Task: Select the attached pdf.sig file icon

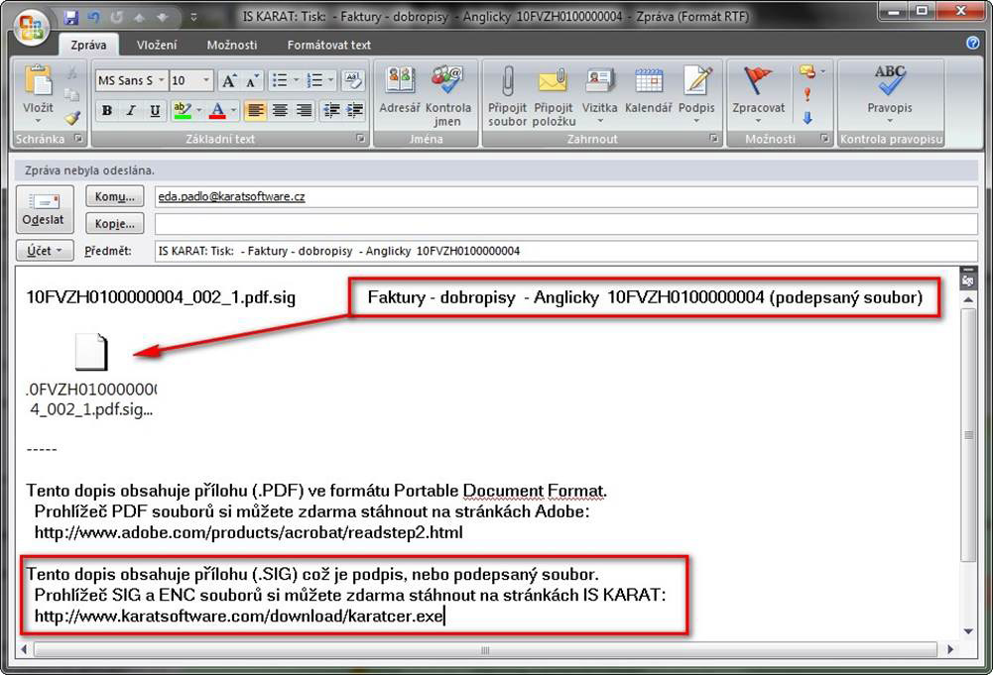Action: [x=92, y=352]
